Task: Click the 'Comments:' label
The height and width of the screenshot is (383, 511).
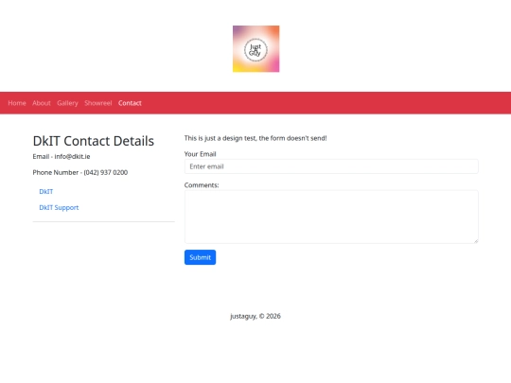Action: point(202,185)
